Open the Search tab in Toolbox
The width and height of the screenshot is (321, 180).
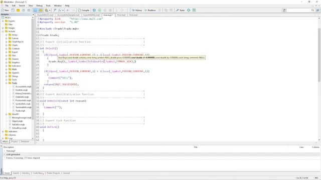tap(16, 173)
